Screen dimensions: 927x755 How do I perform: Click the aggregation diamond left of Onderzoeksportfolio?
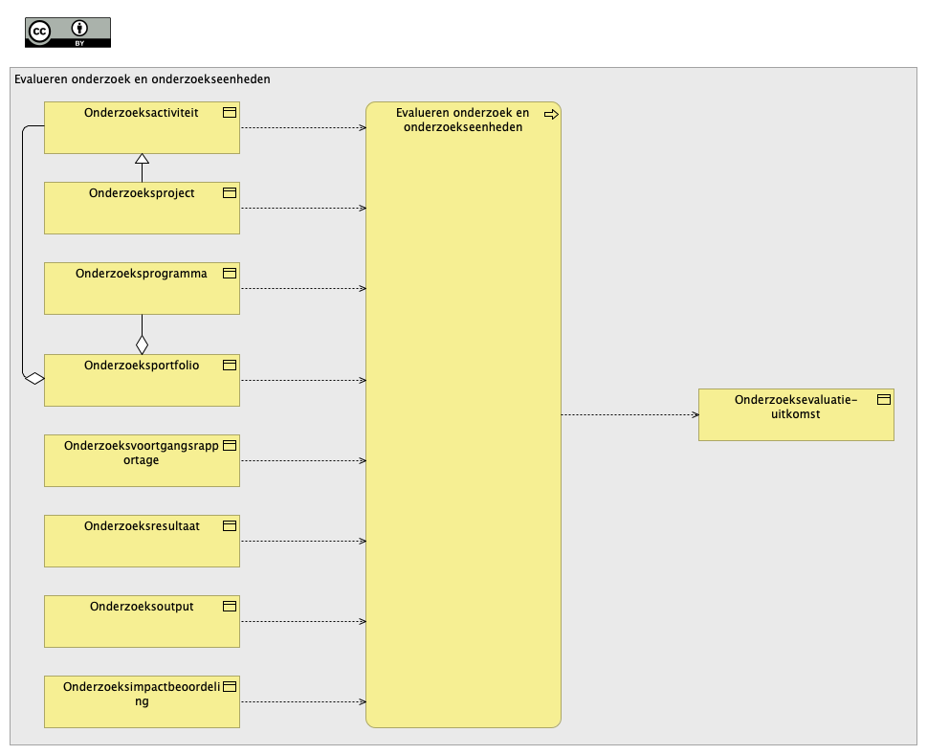(x=34, y=378)
